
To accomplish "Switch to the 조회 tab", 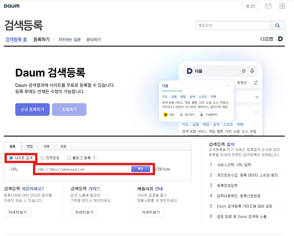I will pyautogui.click(x=63, y=146).
